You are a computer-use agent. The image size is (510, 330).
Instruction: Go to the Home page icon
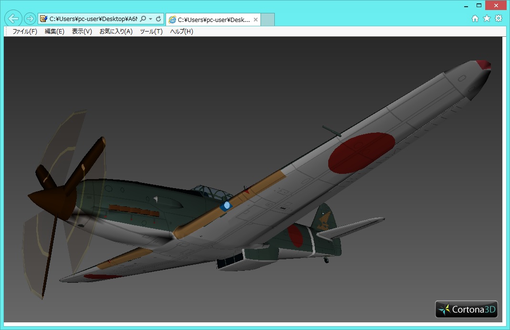tap(475, 18)
